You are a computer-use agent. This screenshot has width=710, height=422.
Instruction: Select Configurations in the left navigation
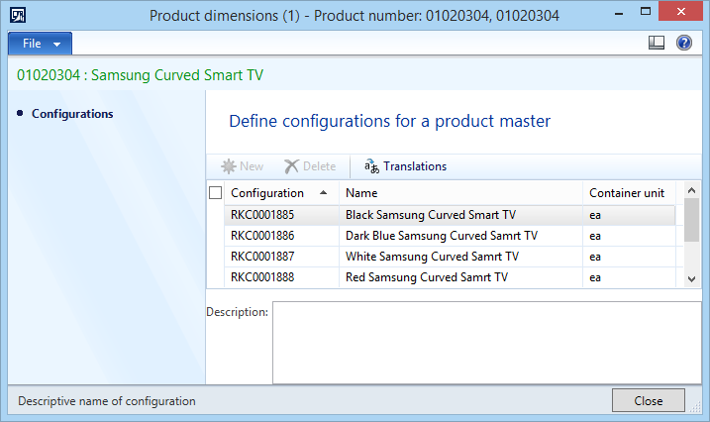[72, 114]
